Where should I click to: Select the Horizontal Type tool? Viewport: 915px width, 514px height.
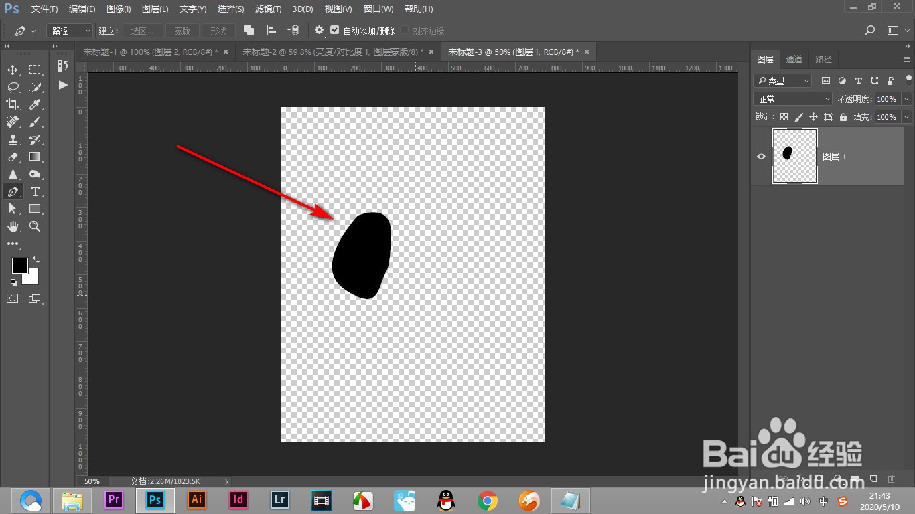coord(35,192)
